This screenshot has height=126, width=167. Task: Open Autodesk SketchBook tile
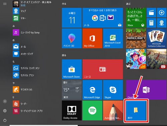tap(113, 110)
